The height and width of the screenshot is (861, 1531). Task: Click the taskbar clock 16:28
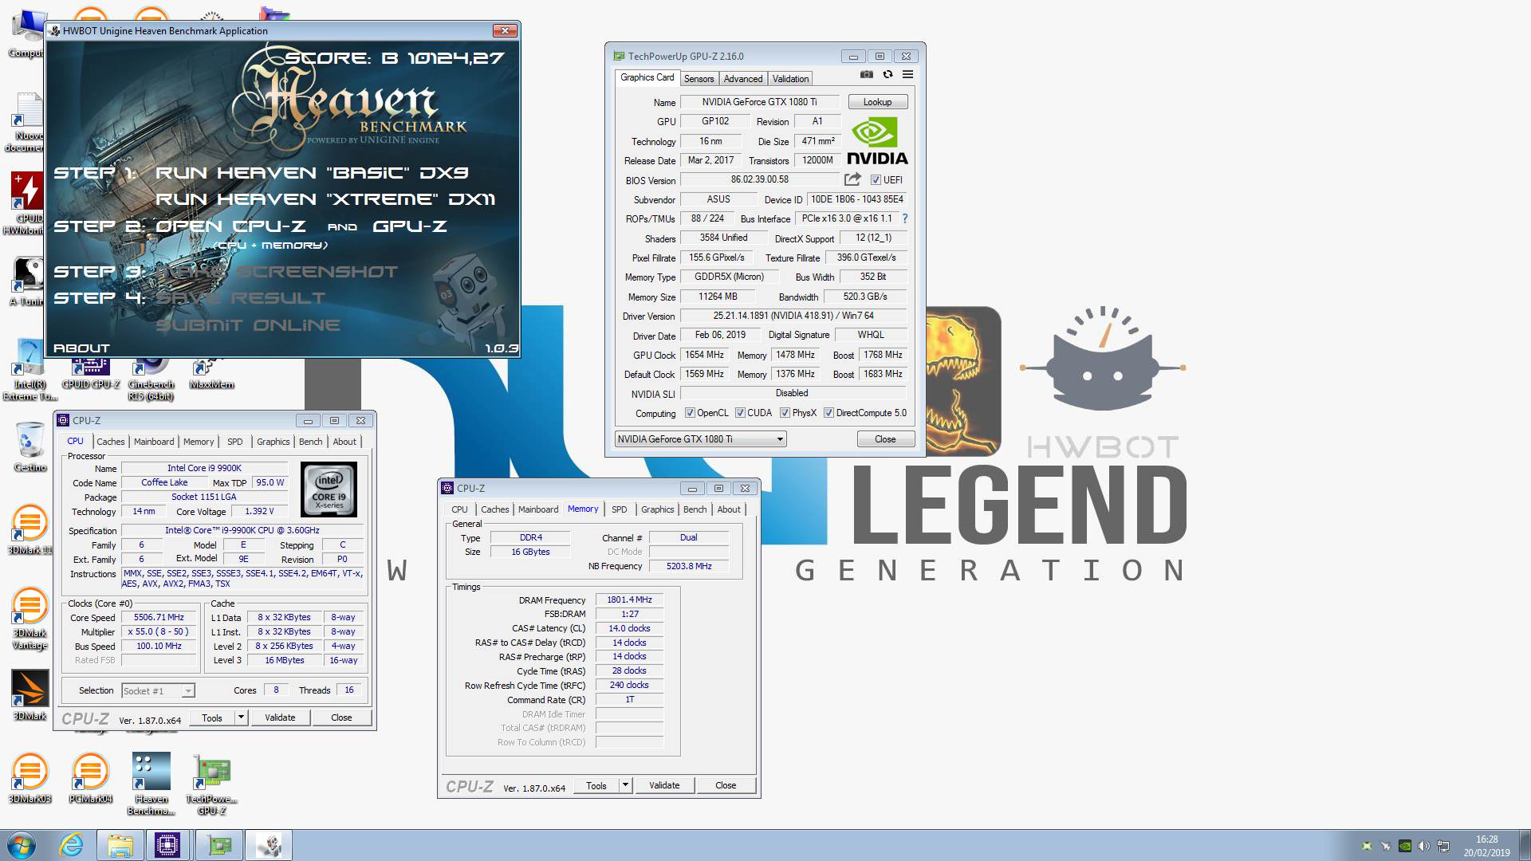pos(1486,839)
